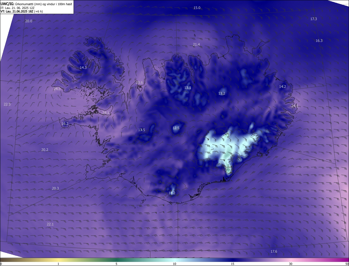This screenshot has width=349, height=266.
Task: Pick the 17.3 value label
Action: pyautogui.click(x=314, y=19)
